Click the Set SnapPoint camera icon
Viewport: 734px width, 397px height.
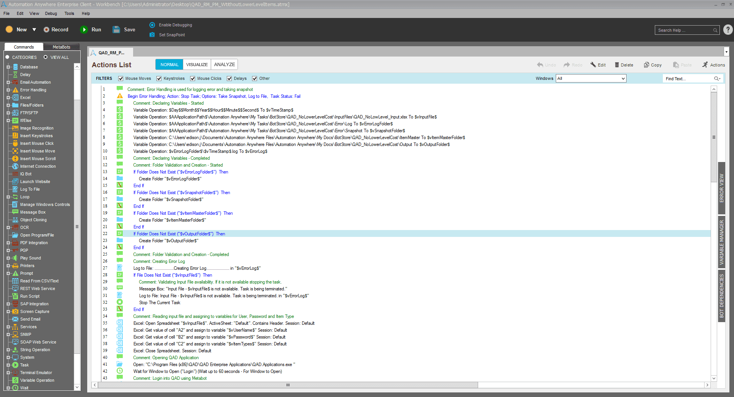coord(152,35)
